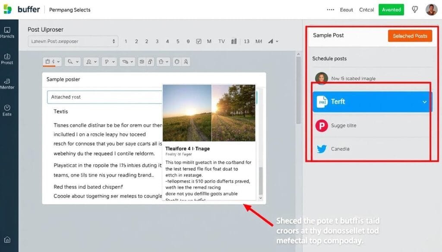Screen dimensions: 442x252
Task: Open the Menter section in the sidebar
Action: tap(7, 84)
